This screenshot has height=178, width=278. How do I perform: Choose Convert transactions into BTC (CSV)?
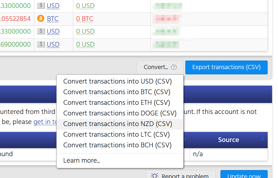click(117, 92)
